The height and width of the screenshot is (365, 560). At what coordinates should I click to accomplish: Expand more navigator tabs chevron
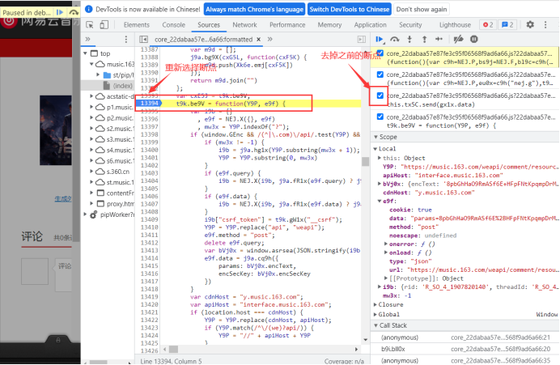pos(88,39)
